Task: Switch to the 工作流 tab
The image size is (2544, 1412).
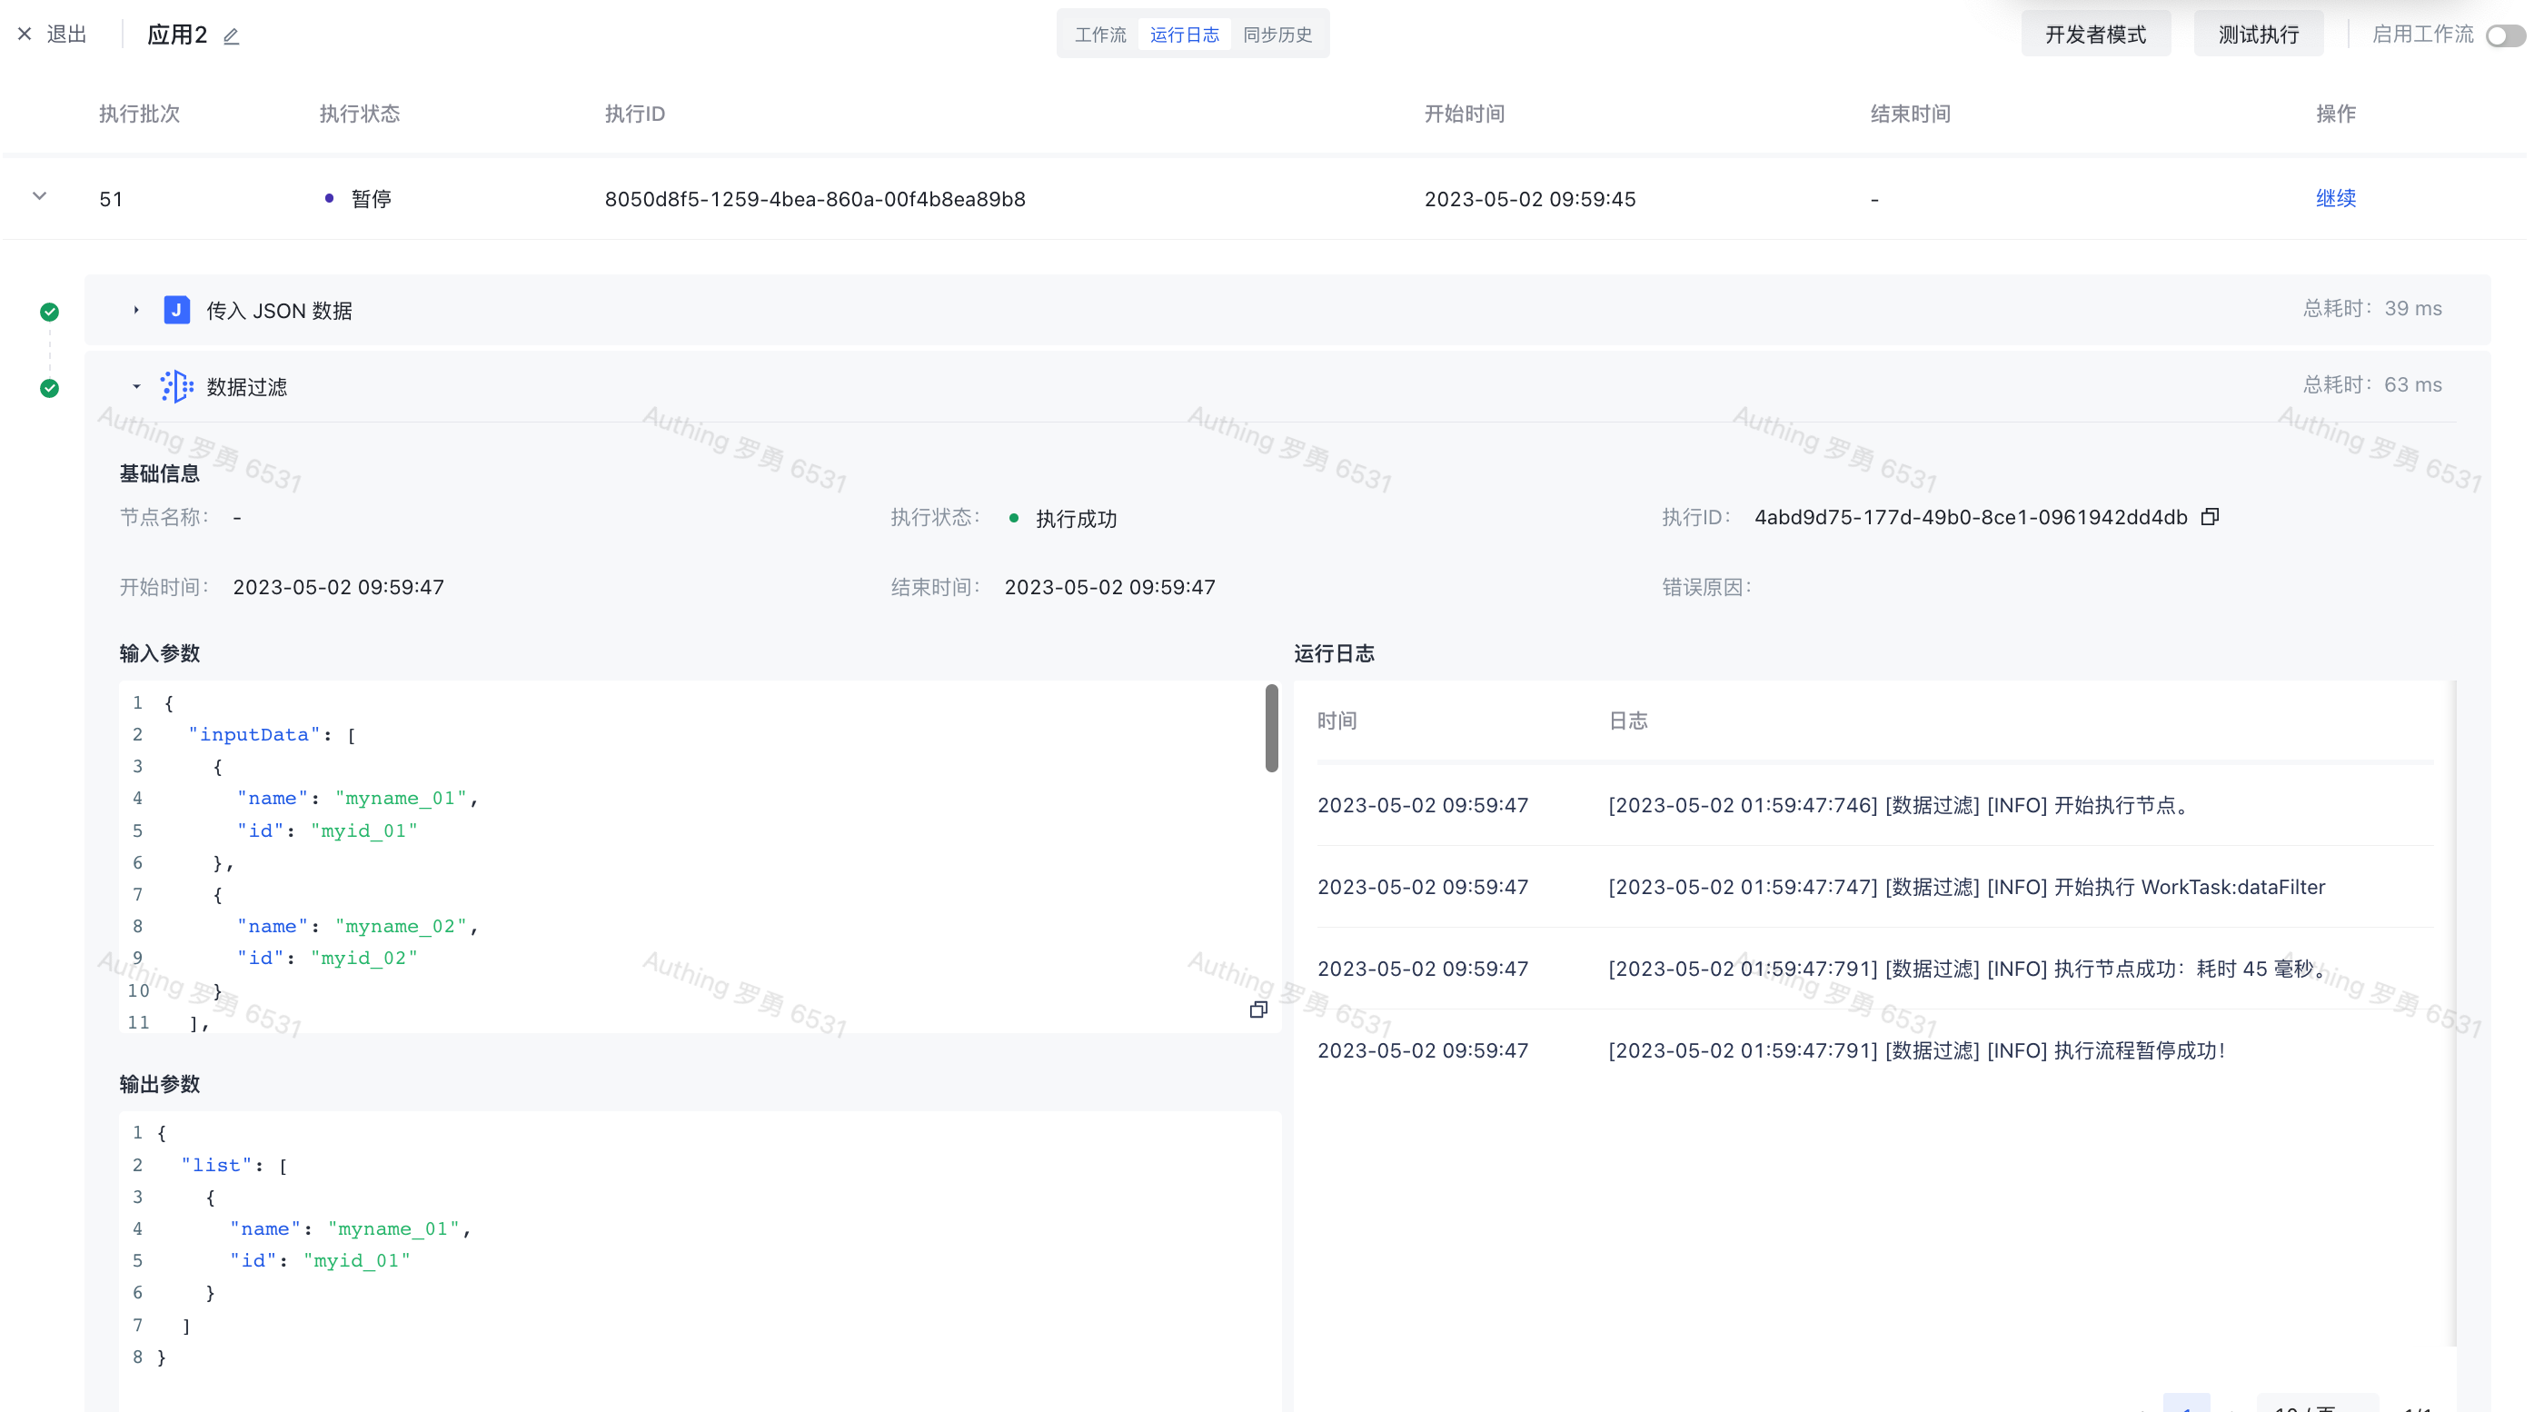Action: [1100, 35]
